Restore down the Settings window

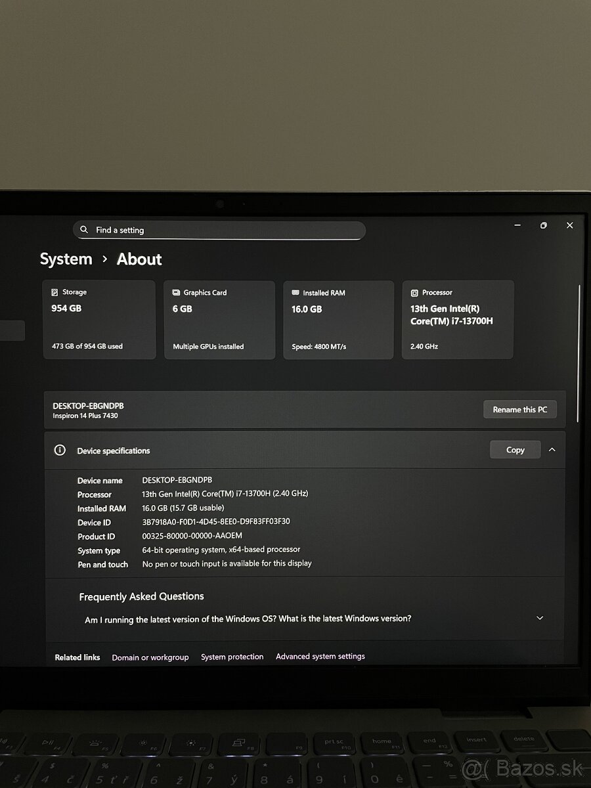543,225
